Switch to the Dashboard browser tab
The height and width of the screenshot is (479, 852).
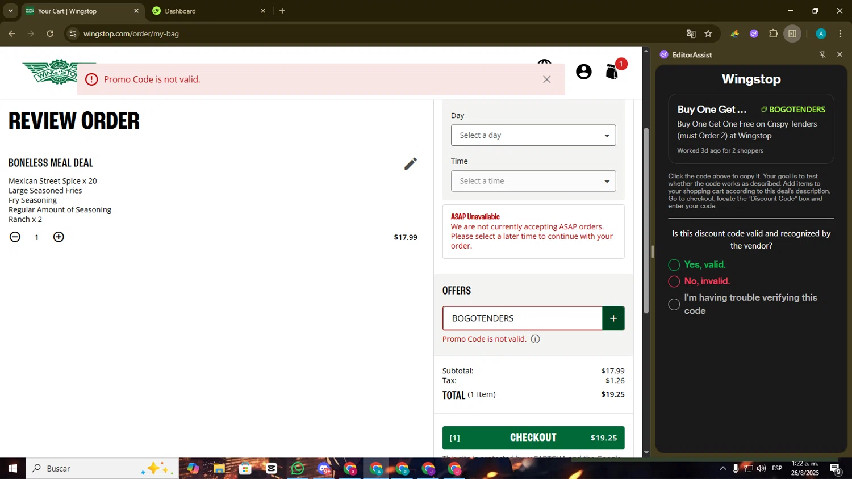[208, 11]
